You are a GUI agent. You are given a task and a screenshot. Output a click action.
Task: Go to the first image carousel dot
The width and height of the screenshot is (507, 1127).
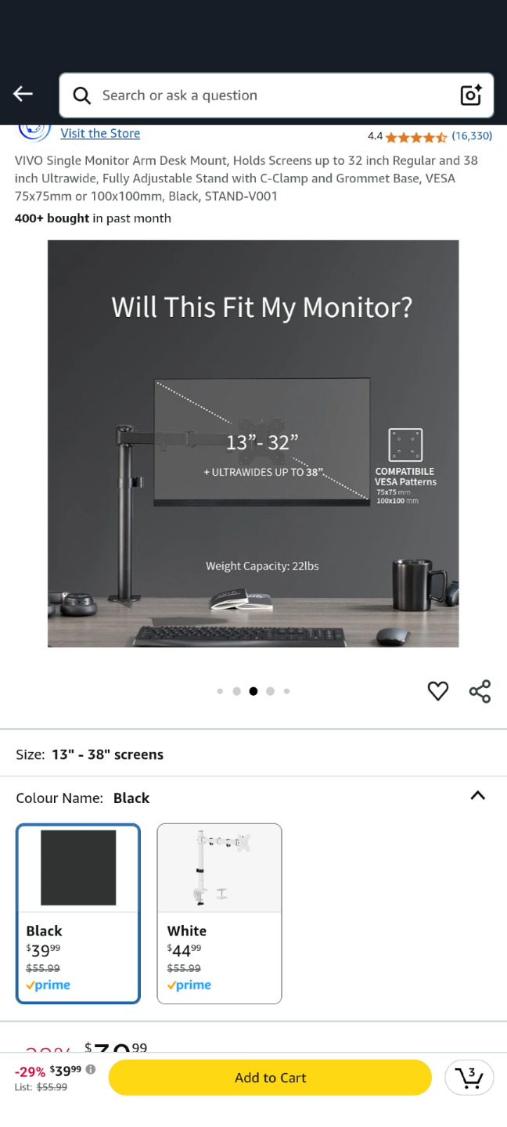pyautogui.click(x=220, y=691)
